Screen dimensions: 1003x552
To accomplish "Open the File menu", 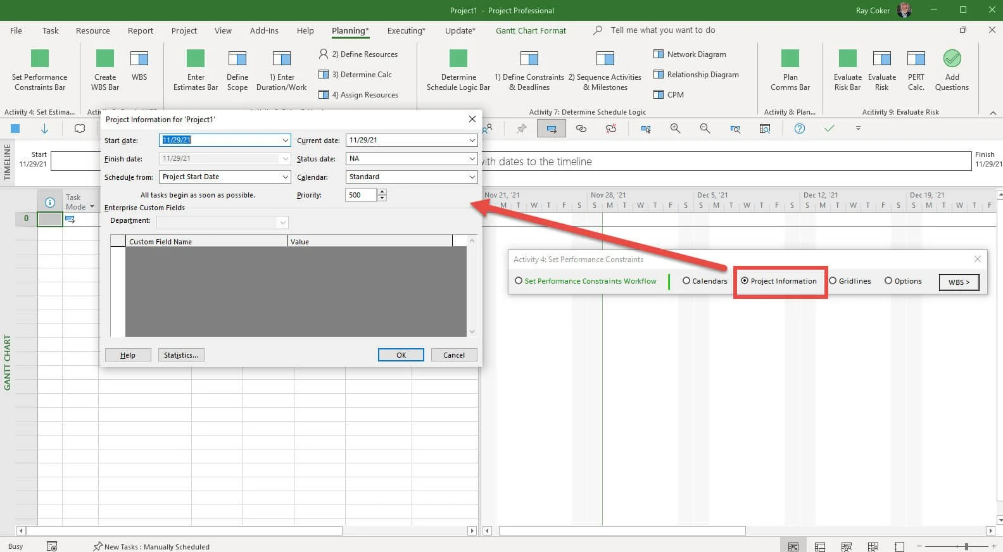I will (x=16, y=30).
